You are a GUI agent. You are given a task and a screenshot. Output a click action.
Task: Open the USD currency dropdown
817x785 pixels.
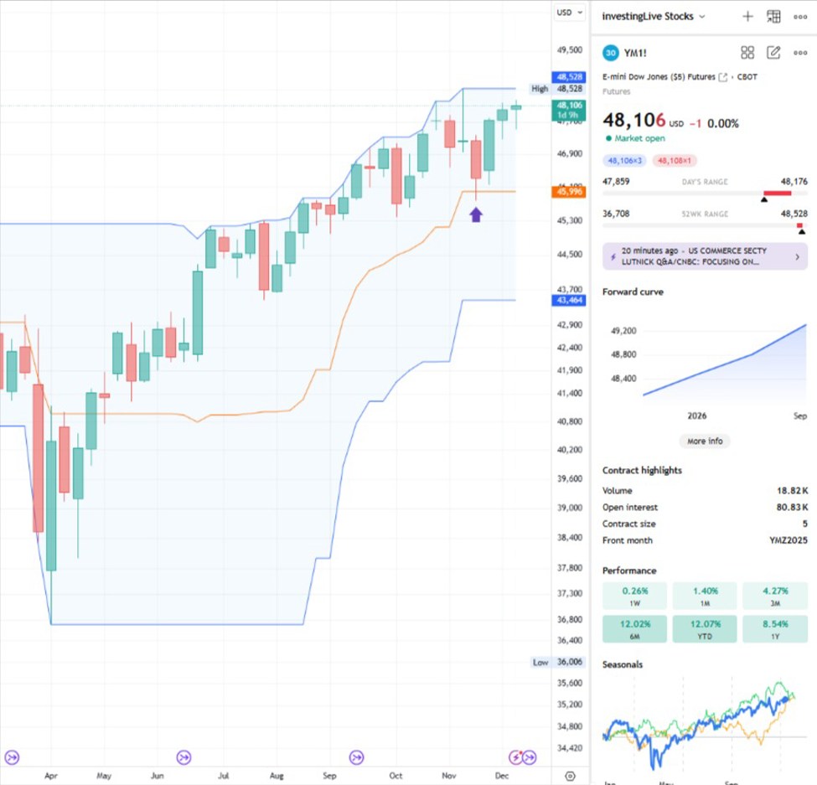pyautogui.click(x=568, y=13)
